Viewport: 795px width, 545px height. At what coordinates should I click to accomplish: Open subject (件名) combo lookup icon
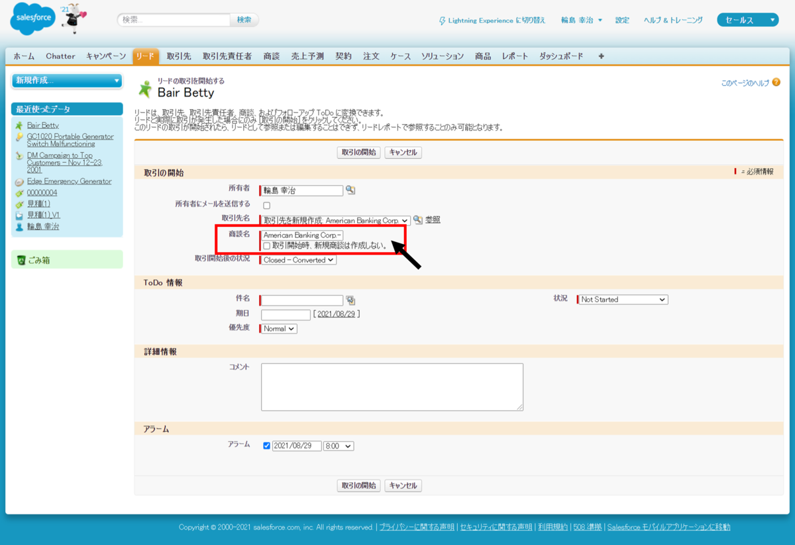350,300
